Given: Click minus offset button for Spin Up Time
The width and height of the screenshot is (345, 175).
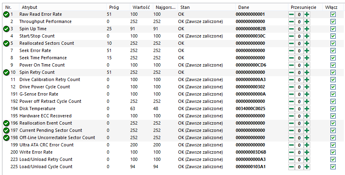Looking at the screenshot, I should (x=291, y=29).
